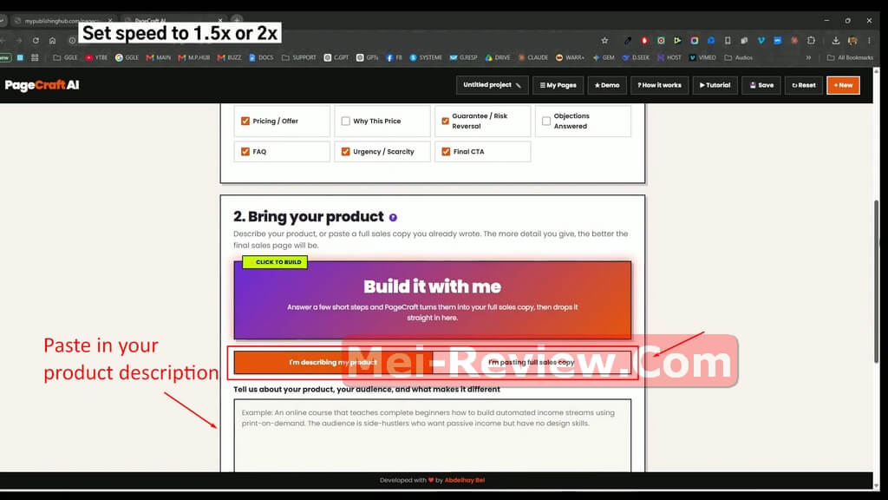Select the I'm pasting full sales copy tab
888x500 pixels.
[532, 362]
